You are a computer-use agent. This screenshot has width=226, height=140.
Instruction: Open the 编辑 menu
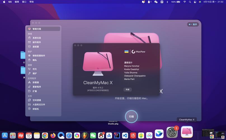17,2
